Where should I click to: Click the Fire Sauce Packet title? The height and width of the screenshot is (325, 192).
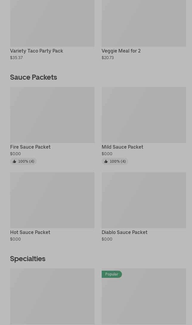(x=30, y=147)
